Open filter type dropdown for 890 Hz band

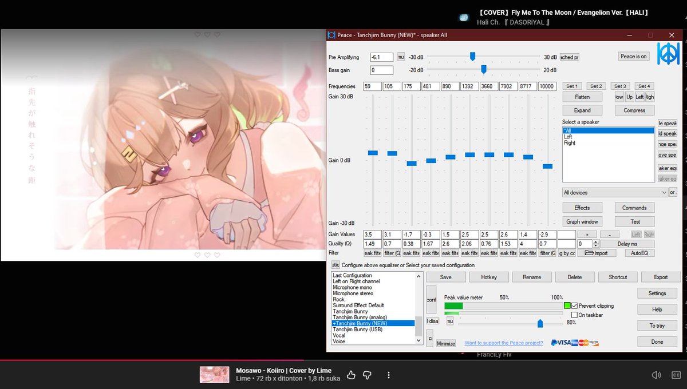(451, 253)
